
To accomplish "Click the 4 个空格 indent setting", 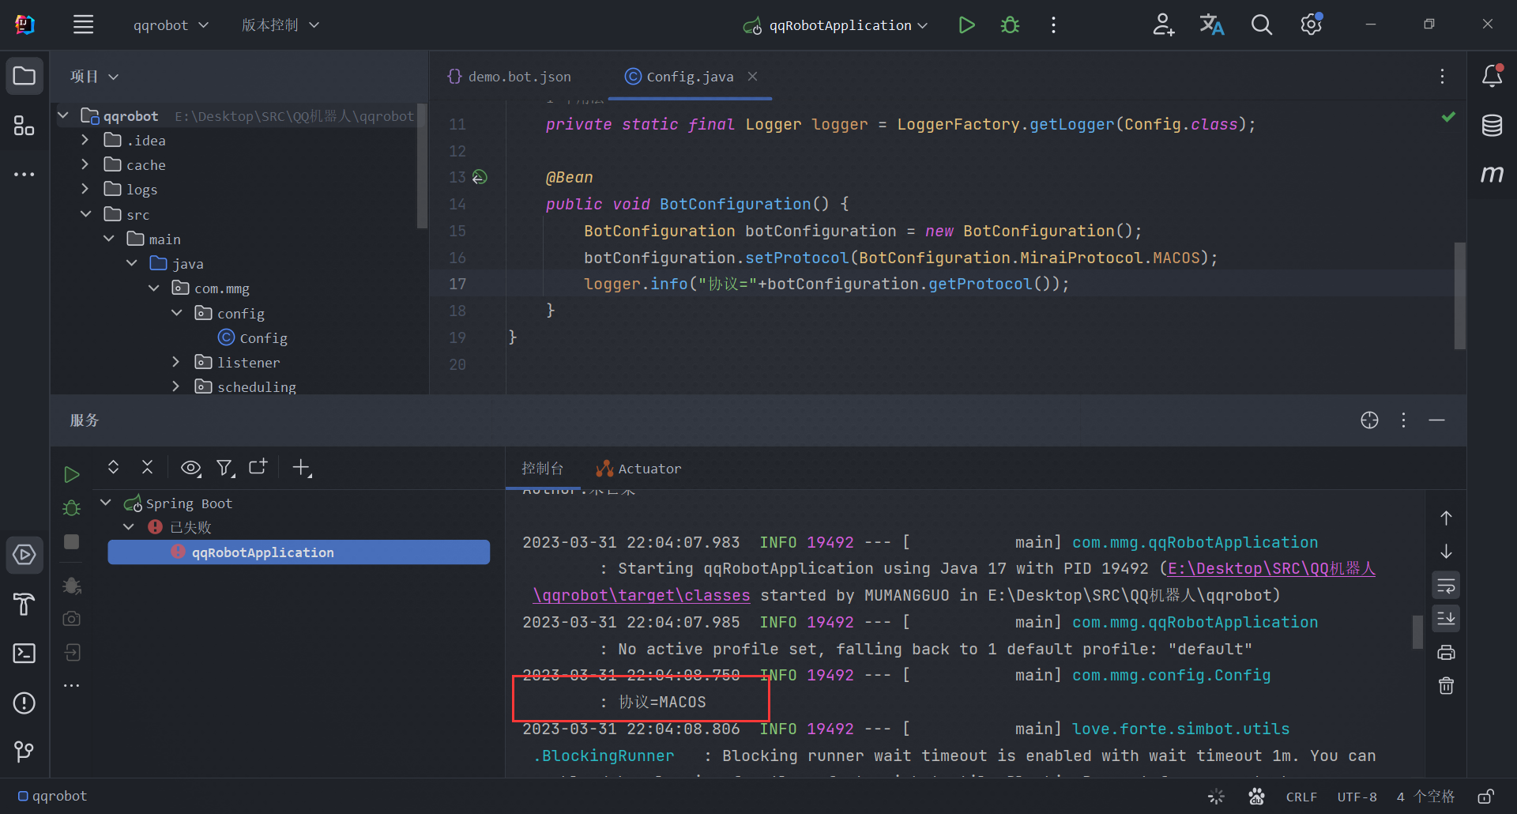I will pos(1425,797).
